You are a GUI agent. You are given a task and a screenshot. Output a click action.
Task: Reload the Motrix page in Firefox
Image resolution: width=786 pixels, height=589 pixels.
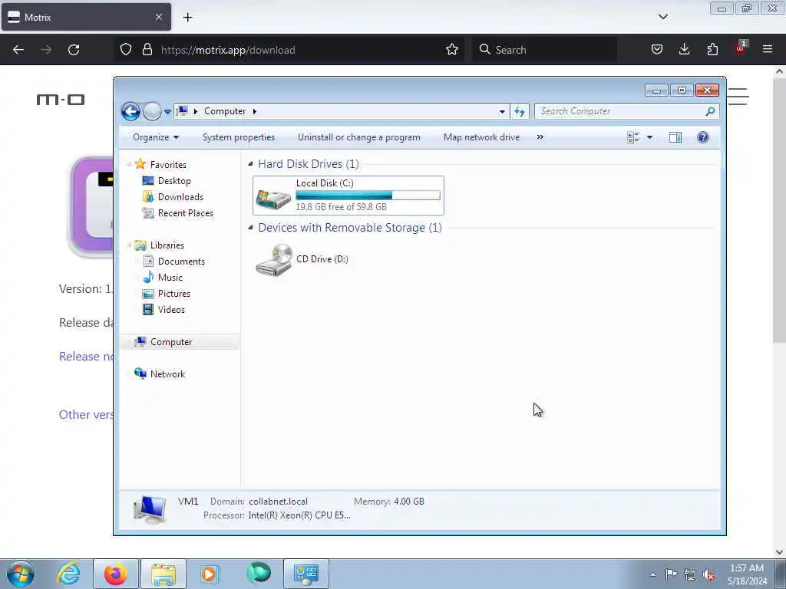pos(74,50)
